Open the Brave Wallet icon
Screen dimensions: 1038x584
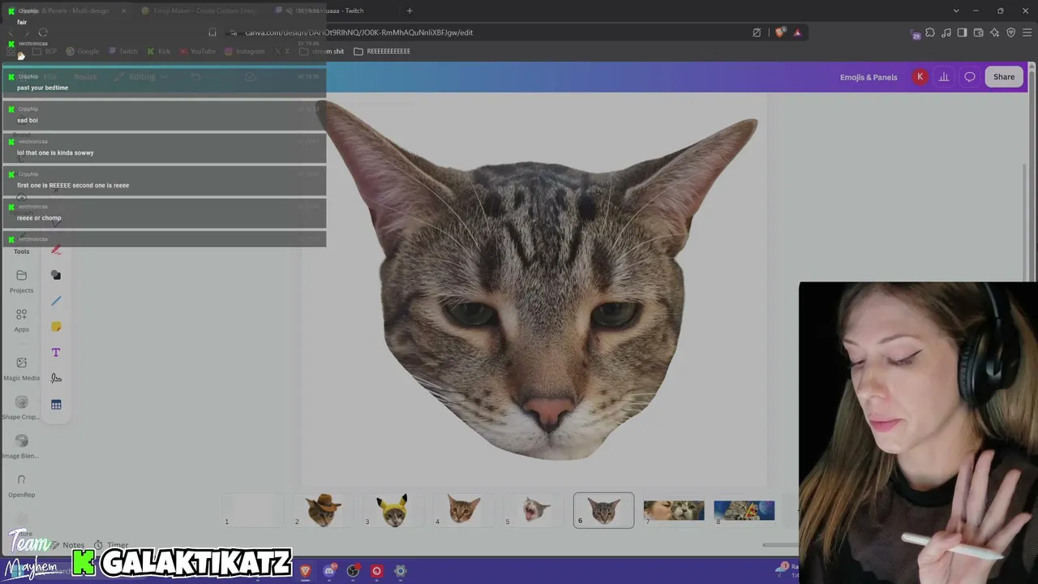click(x=979, y=32)
